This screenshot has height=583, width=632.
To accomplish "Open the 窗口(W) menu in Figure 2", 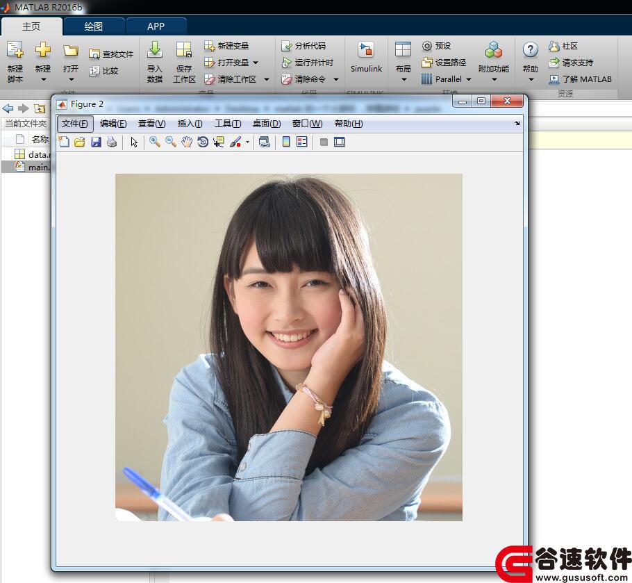I will click(308, 124).
